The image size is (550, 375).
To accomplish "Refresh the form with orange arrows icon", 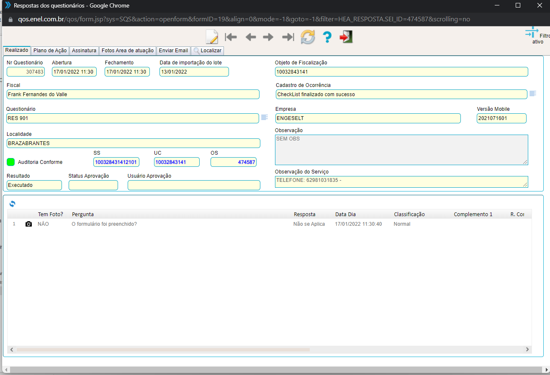I will [308, 37].
